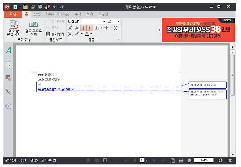Create a new document from quick toolbar

click(15, 7)
